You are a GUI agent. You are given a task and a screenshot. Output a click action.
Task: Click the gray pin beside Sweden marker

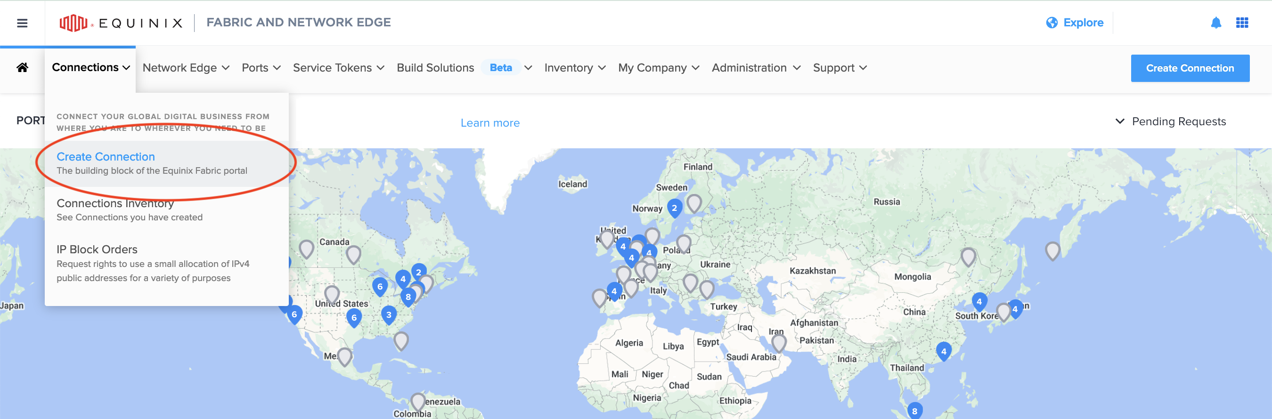click(x=694, y=203)
